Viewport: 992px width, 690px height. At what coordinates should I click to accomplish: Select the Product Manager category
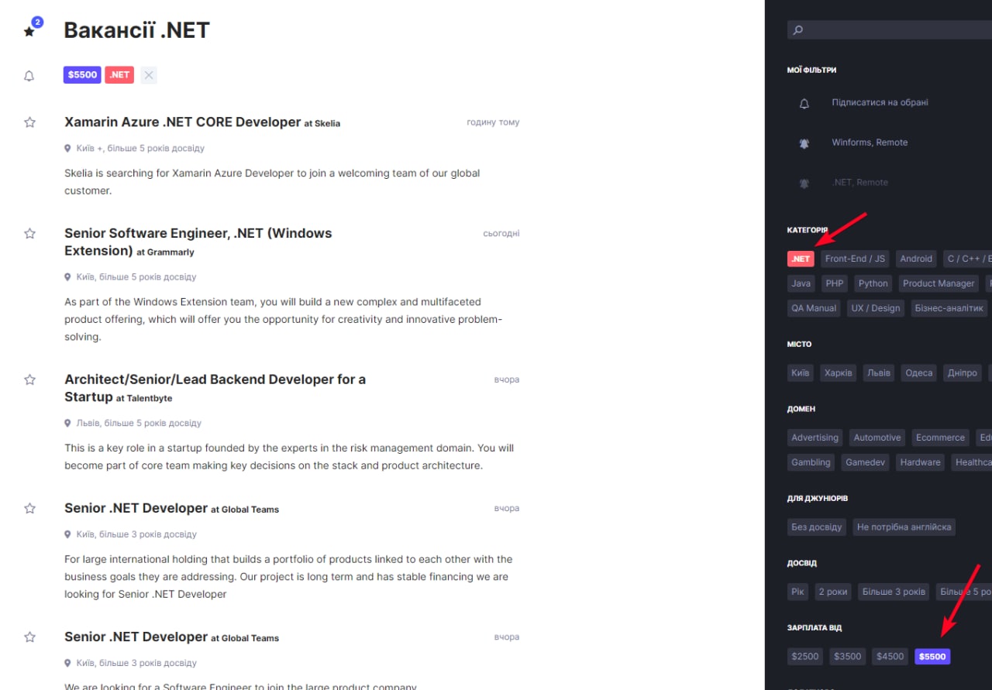[x=939, y=283]
